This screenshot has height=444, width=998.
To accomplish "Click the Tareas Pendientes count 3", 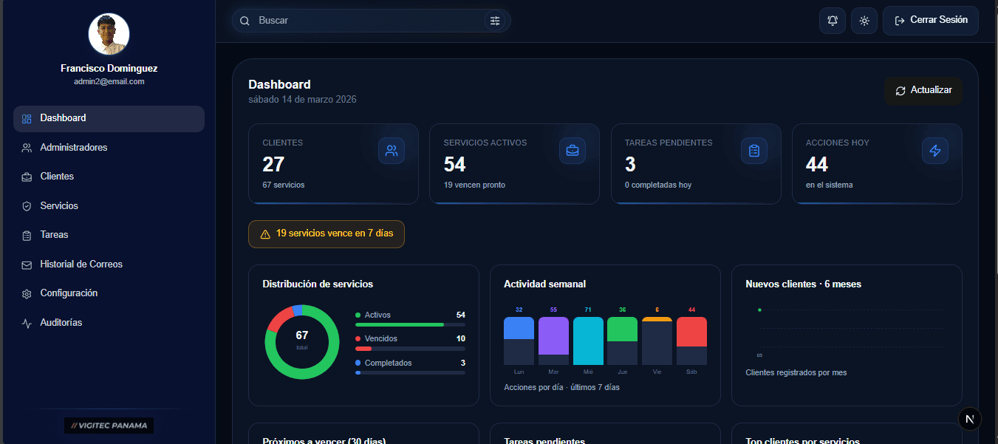I will (630, 164).
